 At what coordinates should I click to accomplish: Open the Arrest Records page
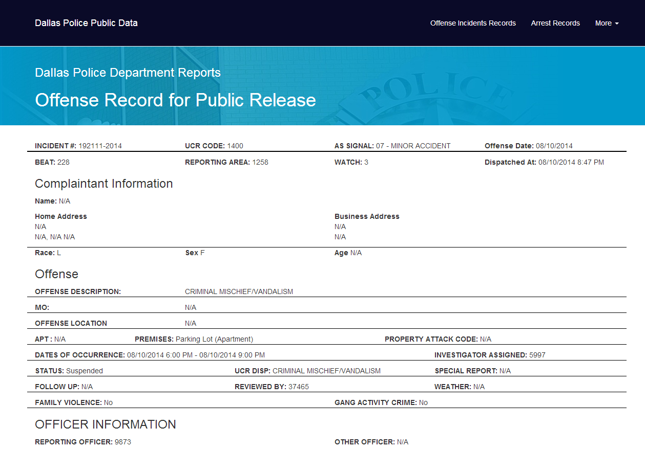[555, 23]
